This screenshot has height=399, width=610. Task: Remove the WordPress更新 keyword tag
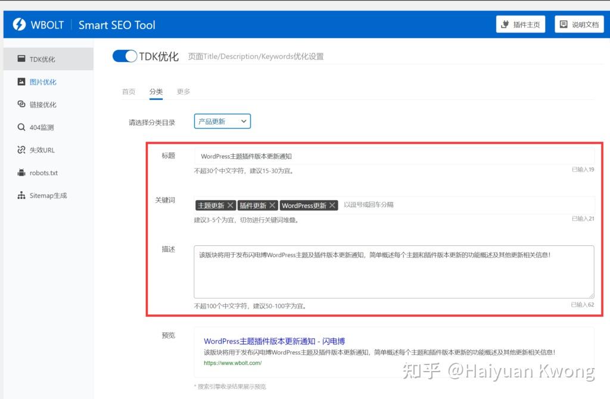coord(332,205)
